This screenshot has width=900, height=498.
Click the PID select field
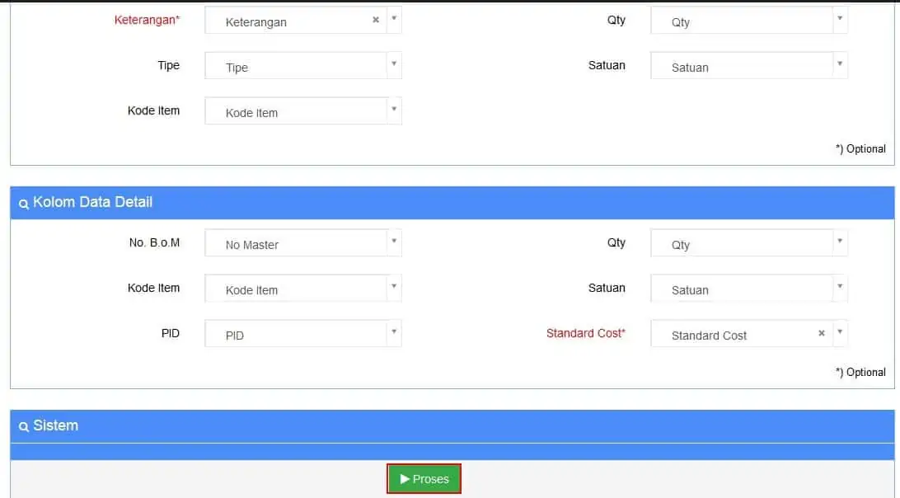pos(303,333)
